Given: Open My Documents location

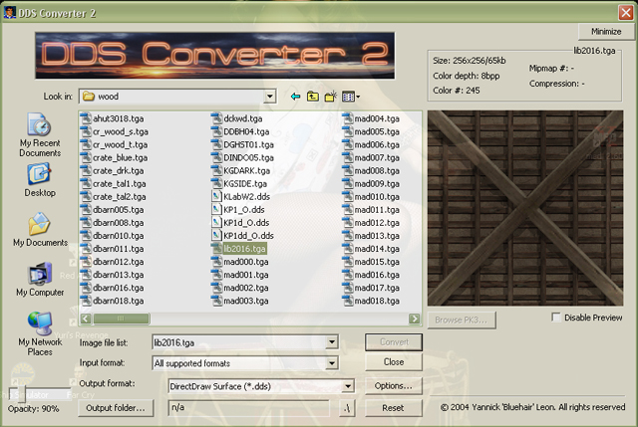Looking at the screenshot, I should click(x=40, y=230).
